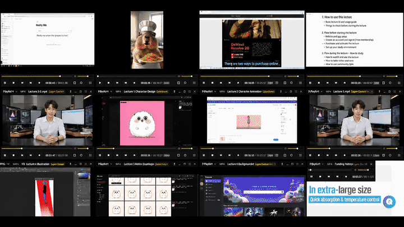Click the MP4 label in Funding History window
The image size is (404, 227).
click(x=330, y=164)
